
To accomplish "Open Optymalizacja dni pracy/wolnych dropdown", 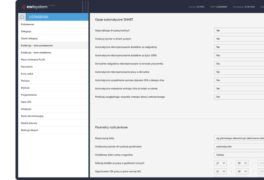I will coord(239,31).
